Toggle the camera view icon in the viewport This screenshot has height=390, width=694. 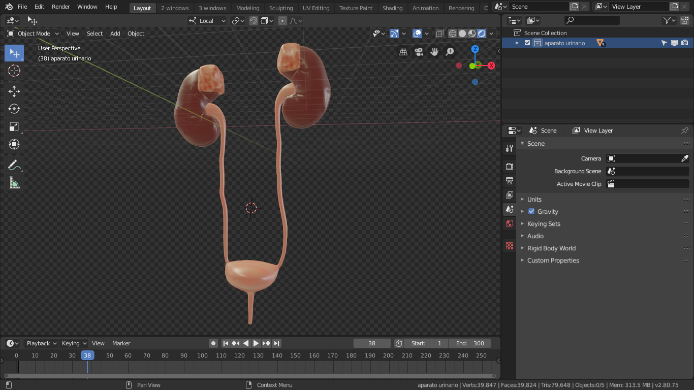tap(418, 51)
